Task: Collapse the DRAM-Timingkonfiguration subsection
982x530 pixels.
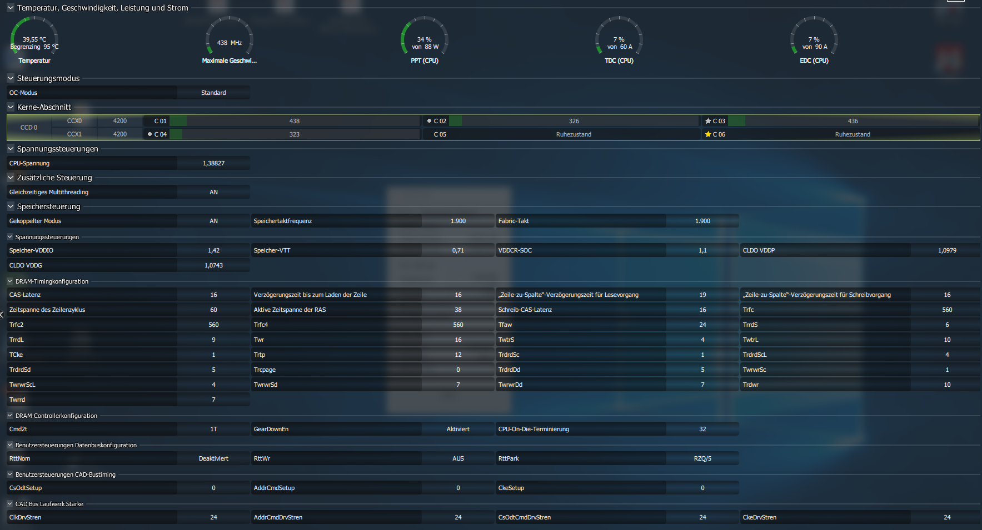Action: pos(10,281)
